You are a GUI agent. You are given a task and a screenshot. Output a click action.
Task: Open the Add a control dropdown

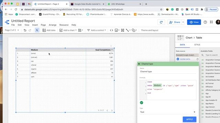(96, 30)
